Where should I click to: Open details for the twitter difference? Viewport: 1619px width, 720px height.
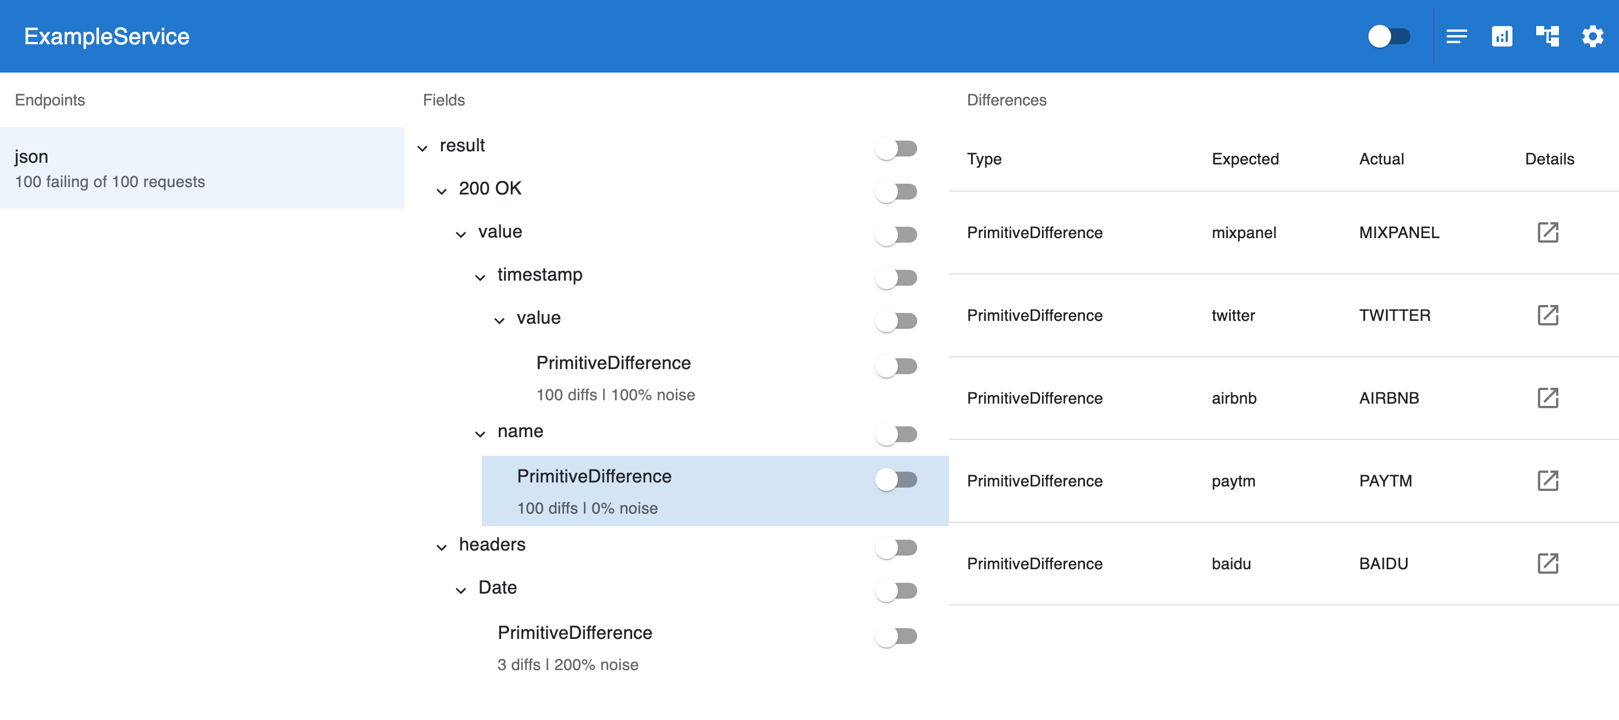(1548, 315)
